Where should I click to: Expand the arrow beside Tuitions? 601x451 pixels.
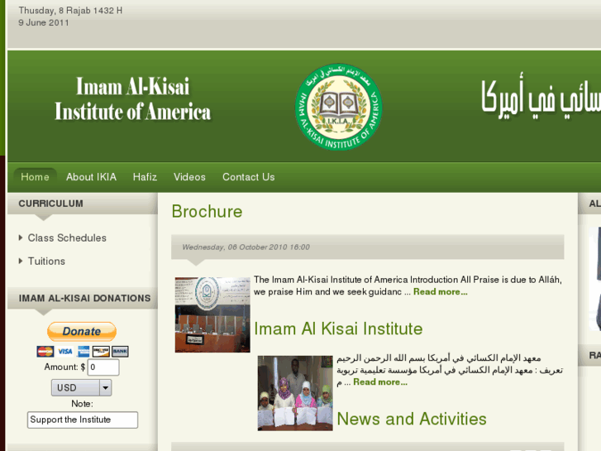pyautogui.click(x=21, y=261)
